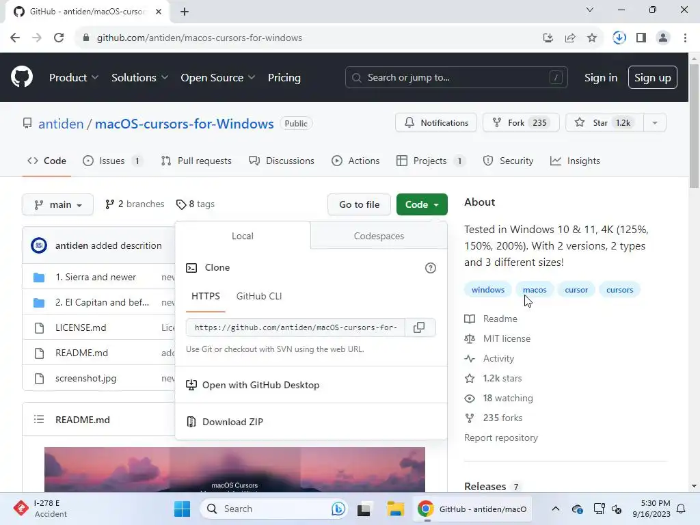Open the 8 tags link
Screen dimensions: 700x525
pyautogui.click(x=196, y=204)
